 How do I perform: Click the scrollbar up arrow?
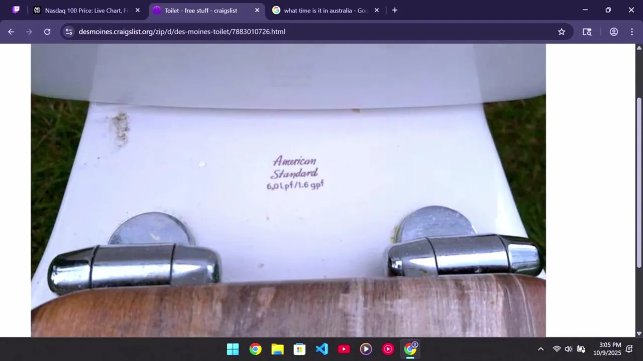pos(639,48)
